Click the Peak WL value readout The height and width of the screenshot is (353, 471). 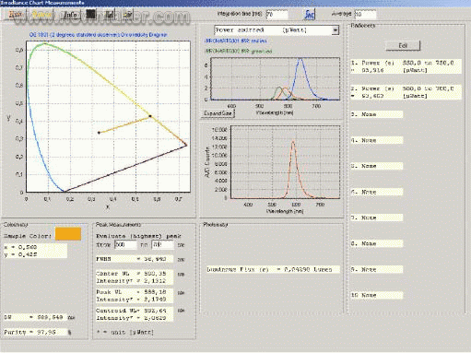click(x=135, y=296)
